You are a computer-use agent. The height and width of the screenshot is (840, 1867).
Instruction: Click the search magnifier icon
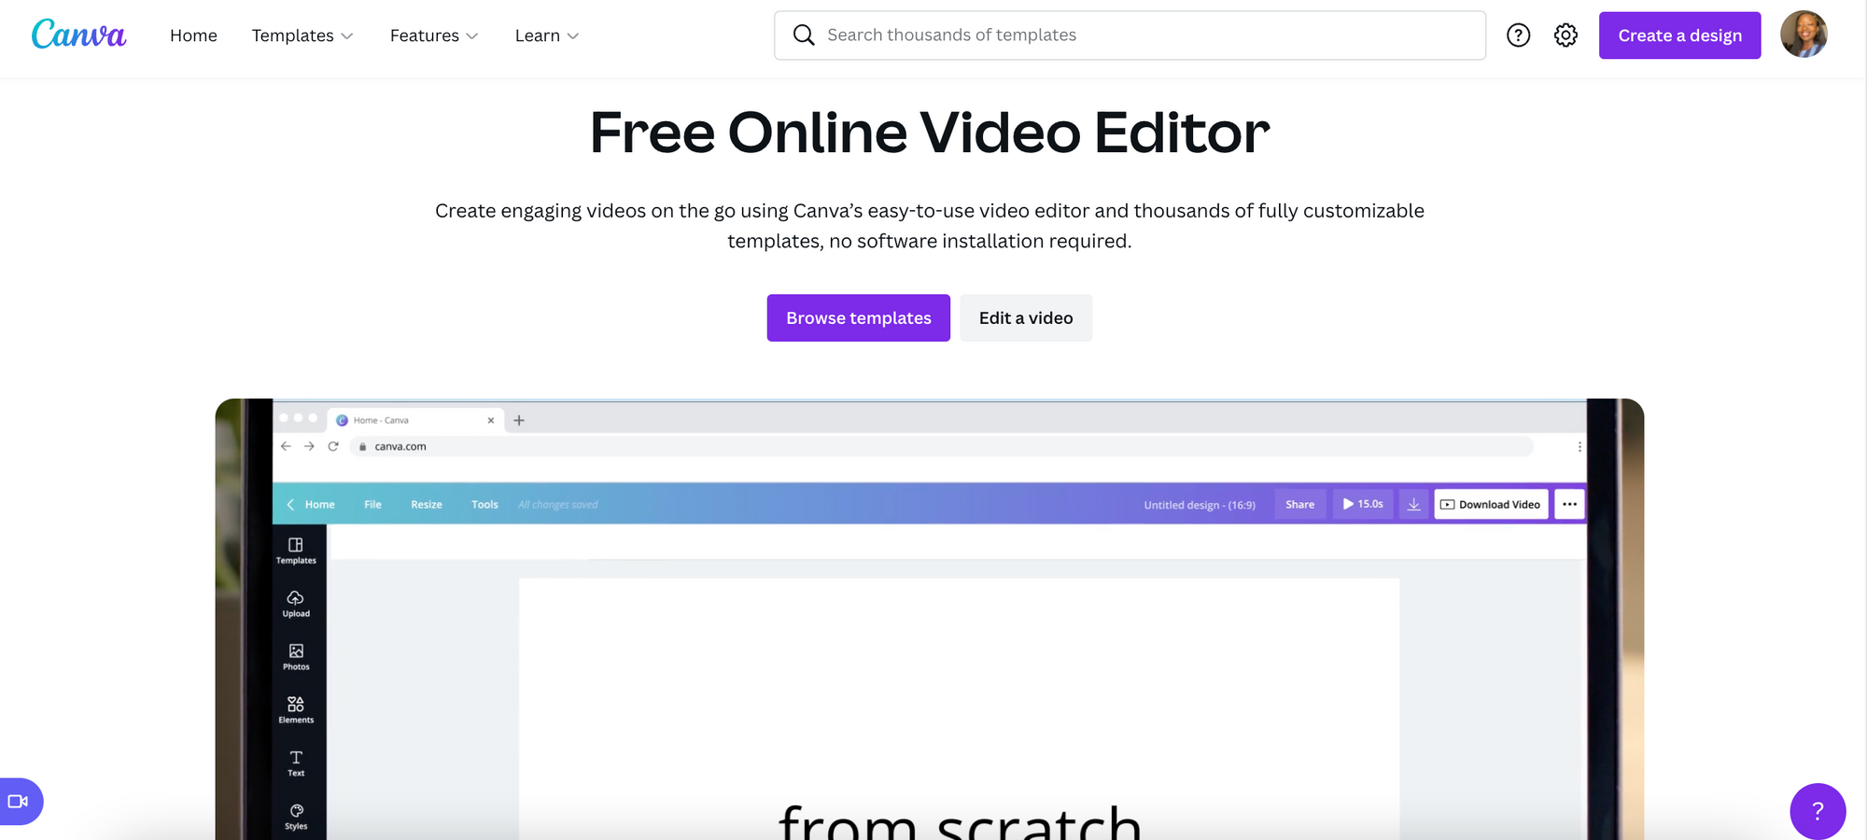(x=804, y=35)
